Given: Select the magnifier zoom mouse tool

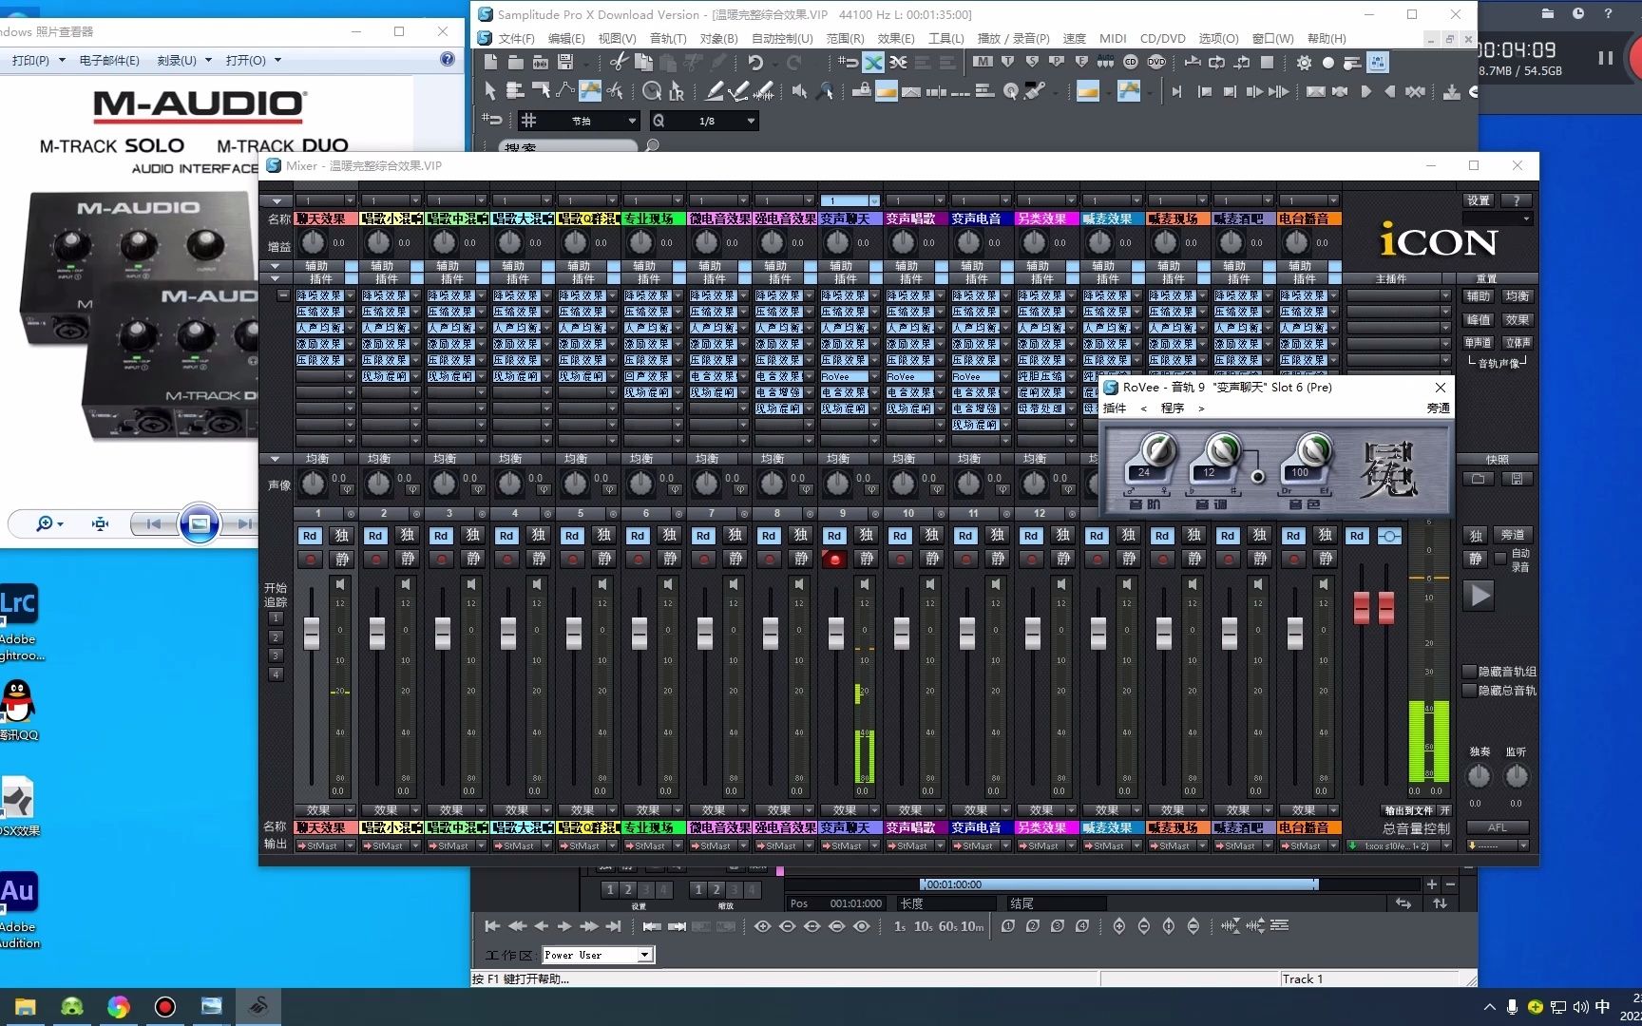Looking at the screenshot, I should click(x=825, y=91).
